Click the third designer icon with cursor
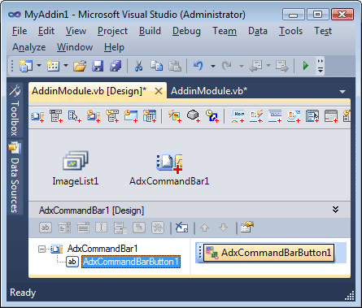362x308 pixels. tap(75, 116)
